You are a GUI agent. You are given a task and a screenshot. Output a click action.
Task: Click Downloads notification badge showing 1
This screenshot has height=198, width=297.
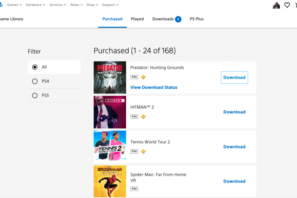[x=178, y=19]
